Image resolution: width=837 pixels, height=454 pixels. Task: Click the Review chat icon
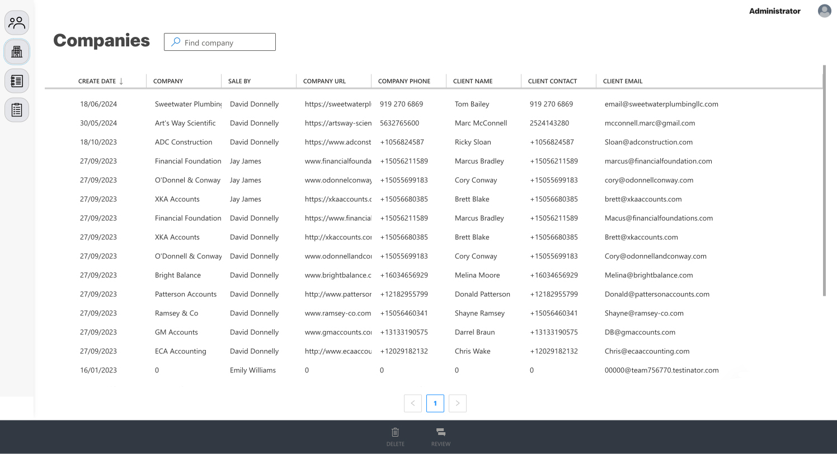click(441, 432)
